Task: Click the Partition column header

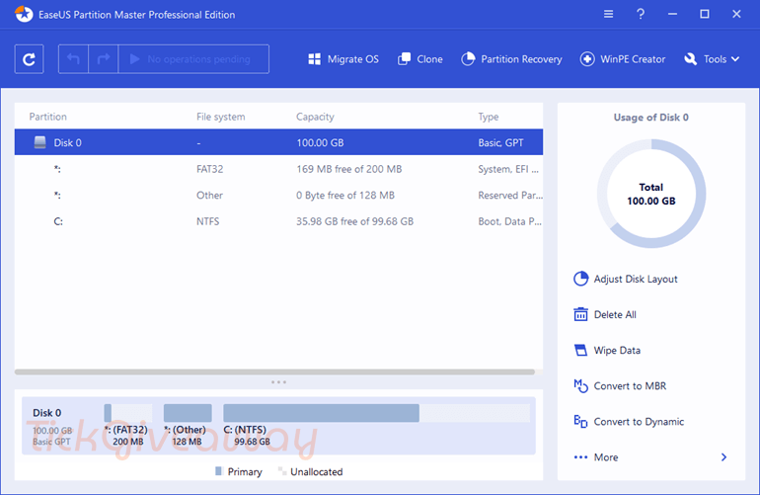Action: click(47, 117)
